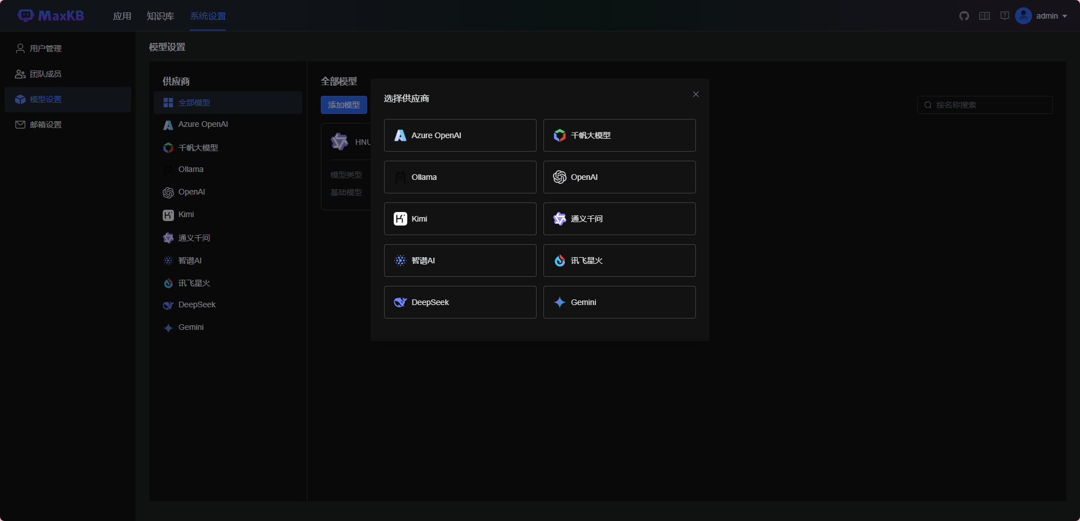
Task: Choose Azure OpenAI in provider dialog
Action: 460,135
